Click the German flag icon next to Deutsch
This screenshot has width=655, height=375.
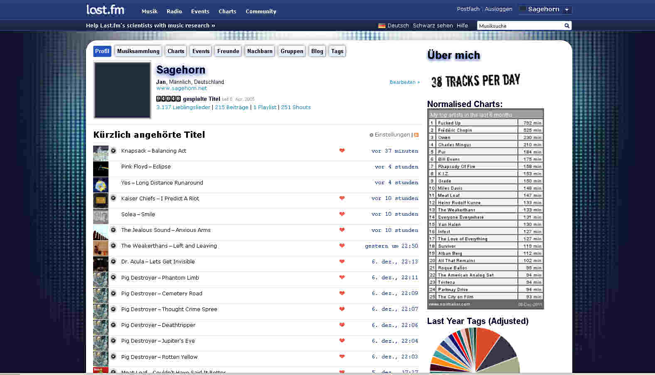click(x=382, y=26)
